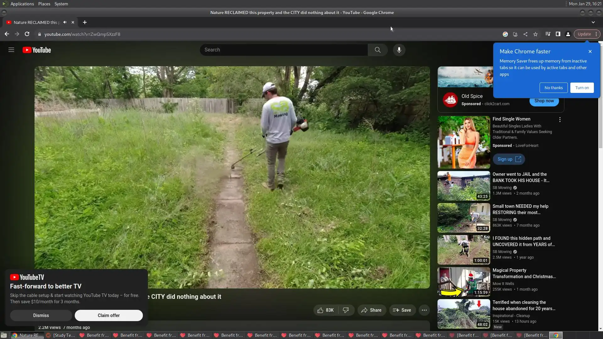Open the Applications menu

pos(22,4)
